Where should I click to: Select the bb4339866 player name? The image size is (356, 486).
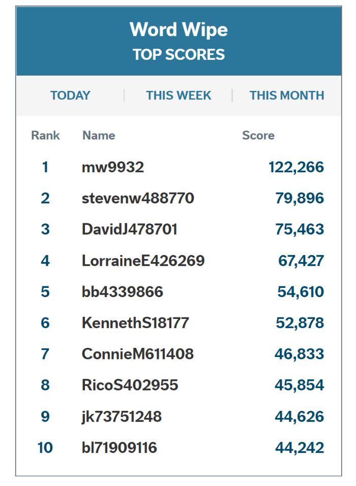click(123, 292)
